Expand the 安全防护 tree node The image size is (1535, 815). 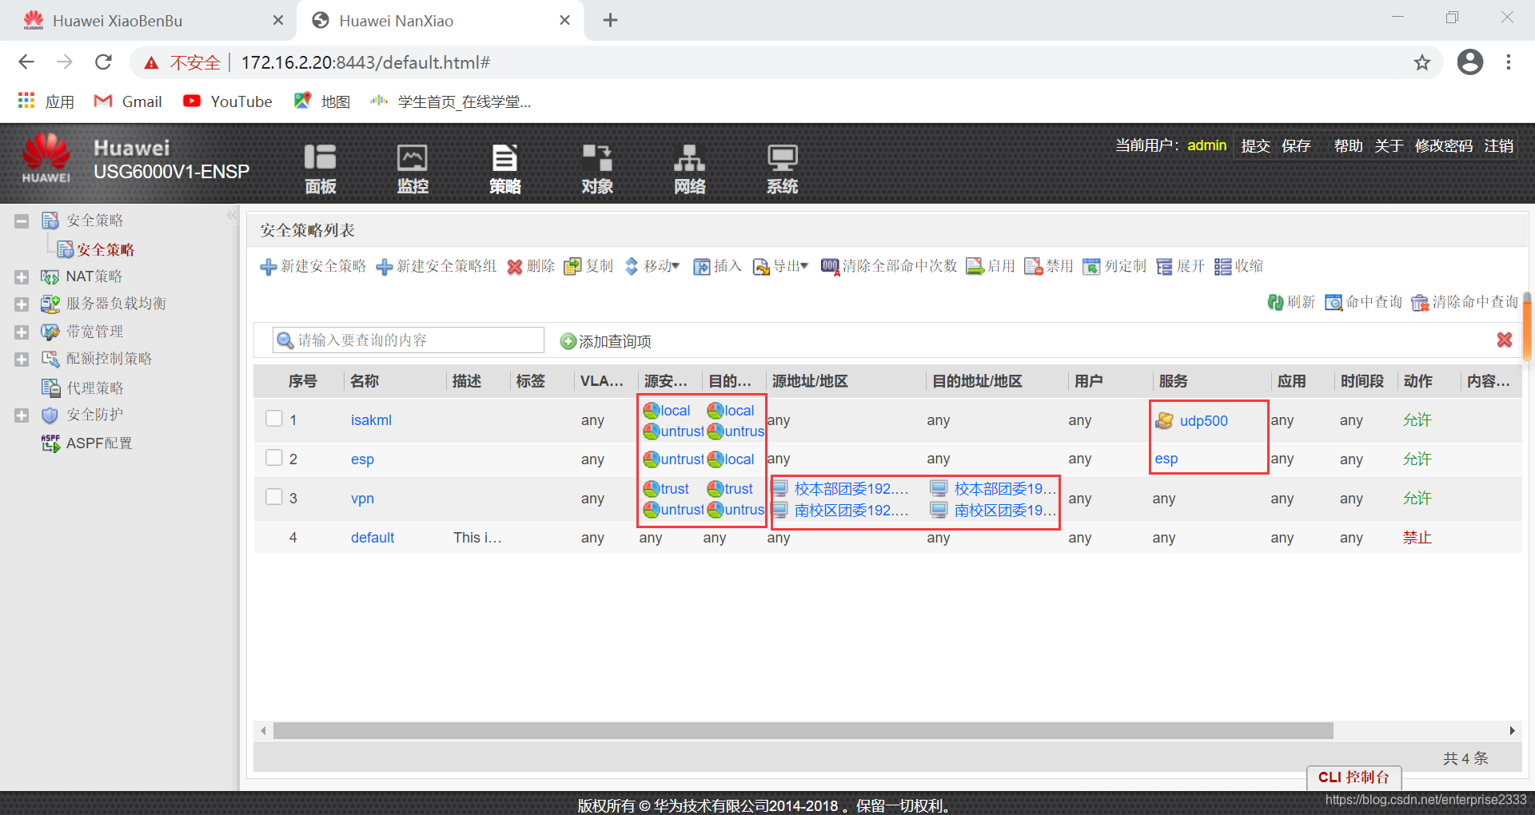[22, 415]
